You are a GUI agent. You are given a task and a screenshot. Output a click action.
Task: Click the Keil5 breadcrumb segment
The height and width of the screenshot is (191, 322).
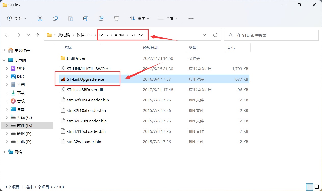103,35
